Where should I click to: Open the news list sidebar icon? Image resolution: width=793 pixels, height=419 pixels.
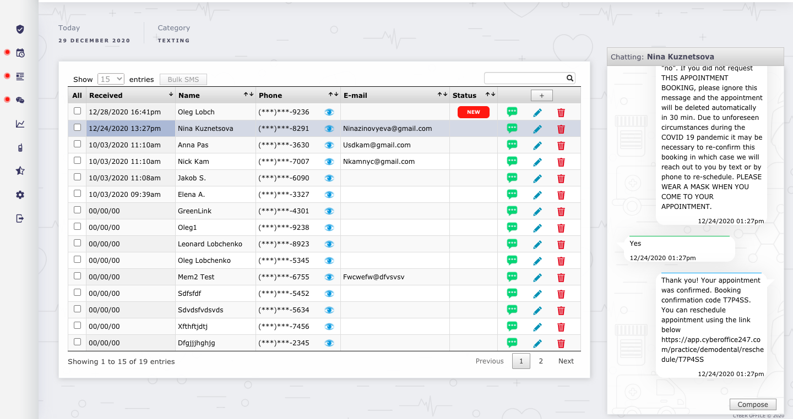[x=20, y=76]
